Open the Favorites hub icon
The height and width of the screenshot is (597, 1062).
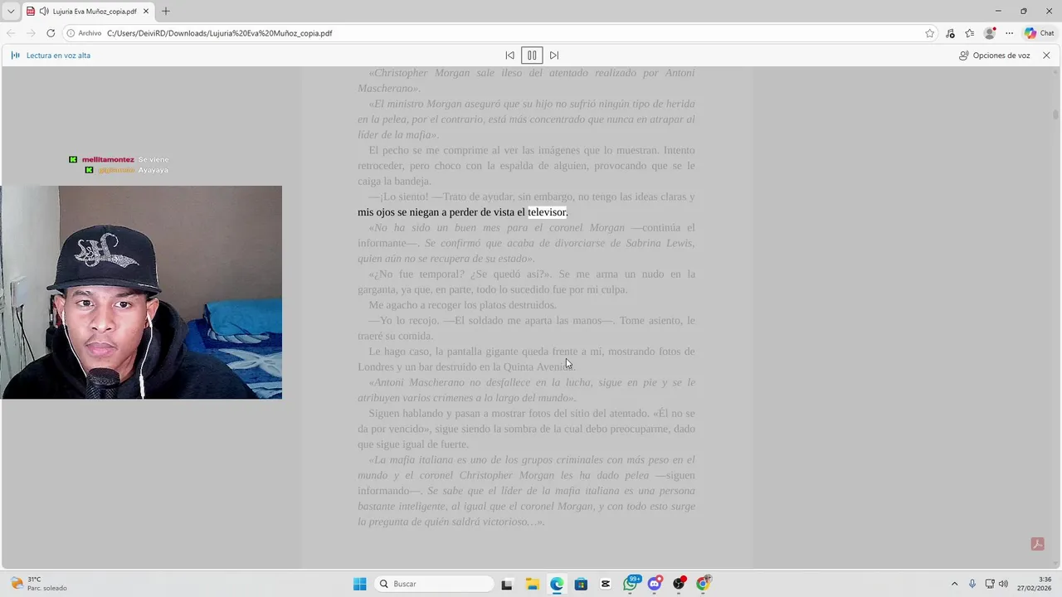[970, 33]
